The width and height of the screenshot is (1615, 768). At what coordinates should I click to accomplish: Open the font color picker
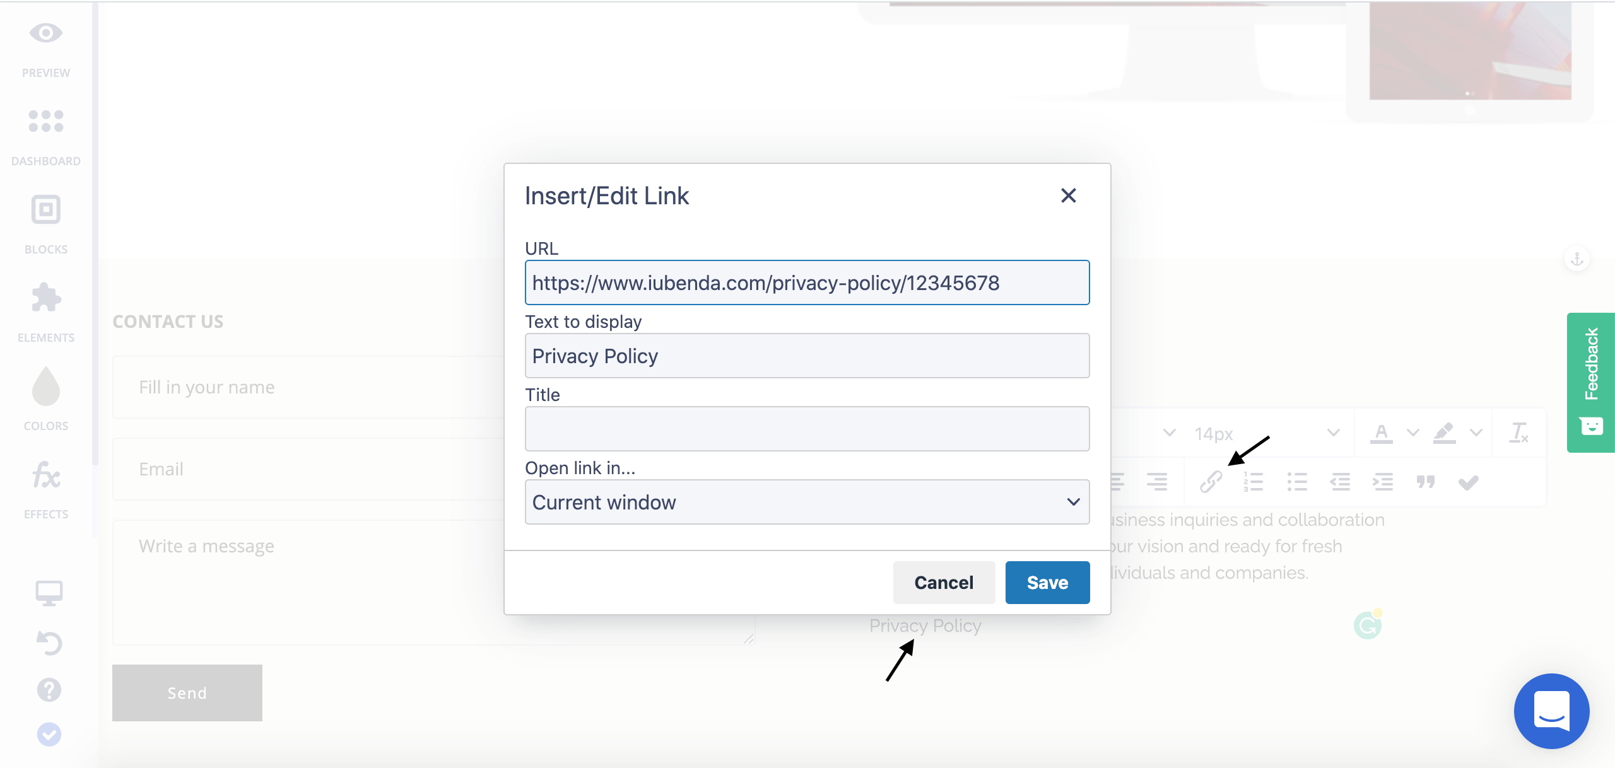click(x=1382, y=433)
